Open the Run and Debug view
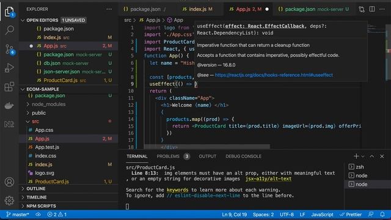This screenshot has width=391, height=220. click(9, 68)
